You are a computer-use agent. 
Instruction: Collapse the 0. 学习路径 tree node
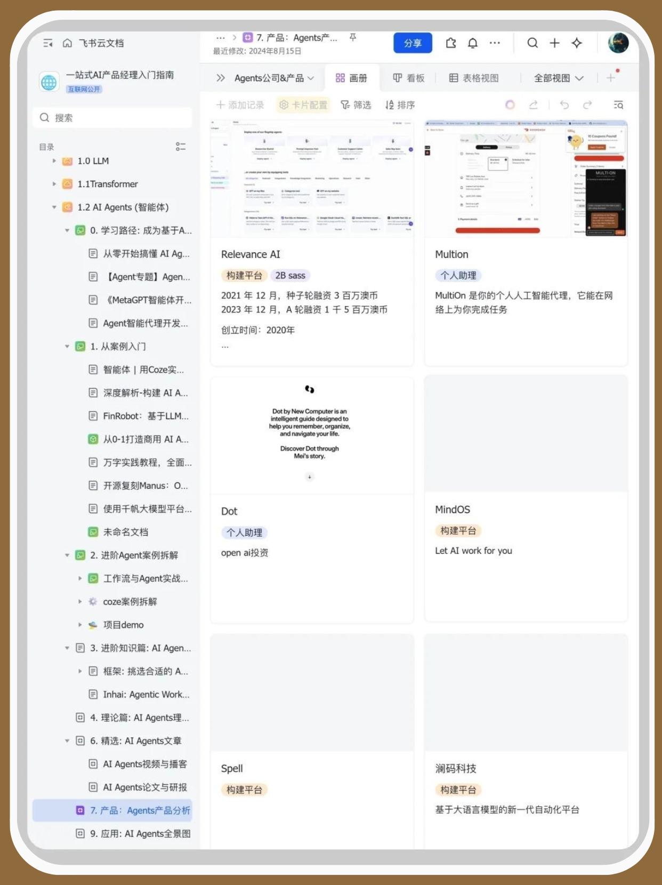[x=67, y=230]
